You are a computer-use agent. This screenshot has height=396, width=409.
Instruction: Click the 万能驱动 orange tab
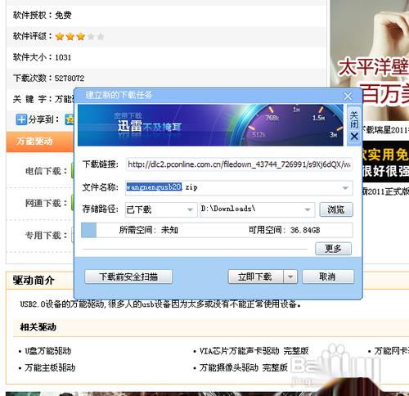tap(40, 142)
